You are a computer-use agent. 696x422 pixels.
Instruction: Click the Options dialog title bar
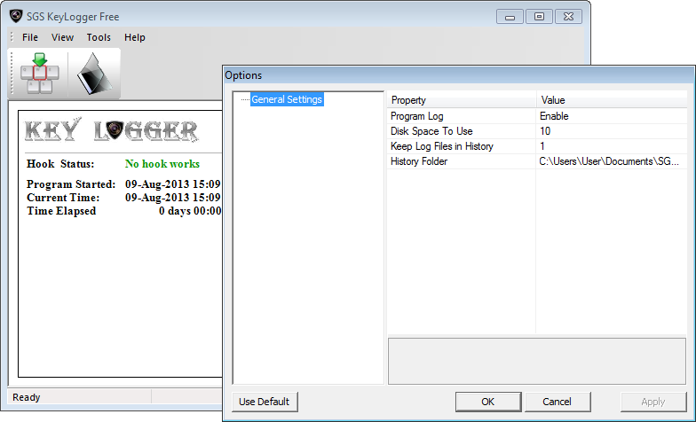pos(459,75)
